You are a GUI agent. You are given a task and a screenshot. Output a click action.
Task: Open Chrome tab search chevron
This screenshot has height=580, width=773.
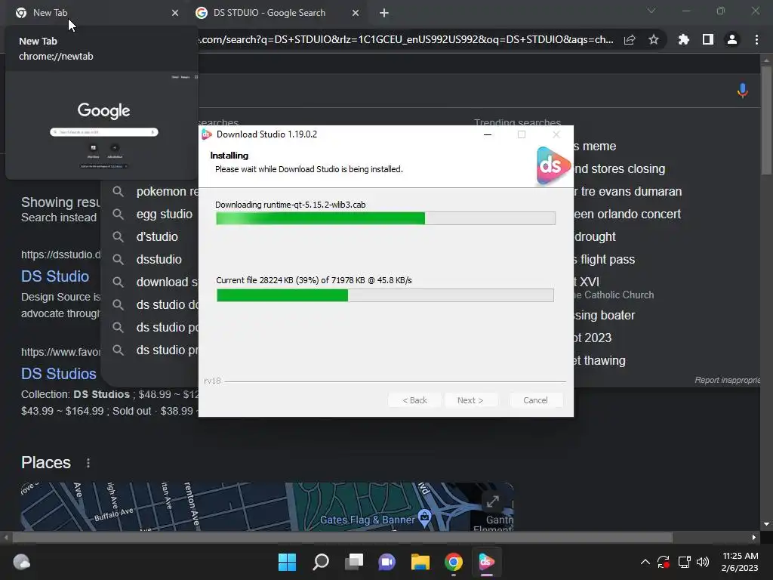point(651,11)
